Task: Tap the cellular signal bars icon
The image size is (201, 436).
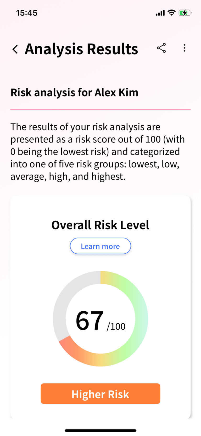Action: click(160, 13)
